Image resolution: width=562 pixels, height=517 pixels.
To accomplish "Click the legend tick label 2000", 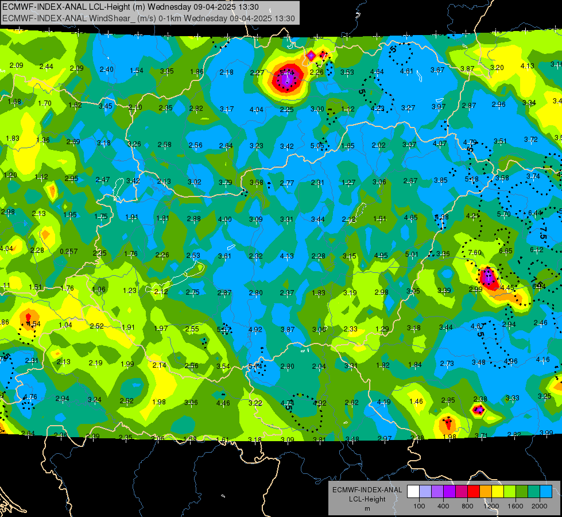I will (539, 506).
